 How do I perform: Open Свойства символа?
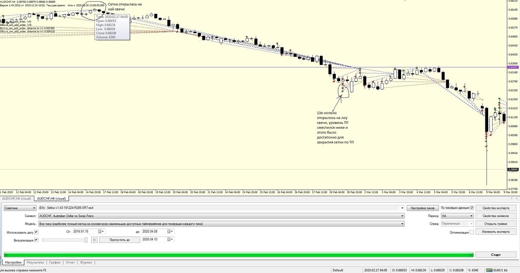(496, 216)
